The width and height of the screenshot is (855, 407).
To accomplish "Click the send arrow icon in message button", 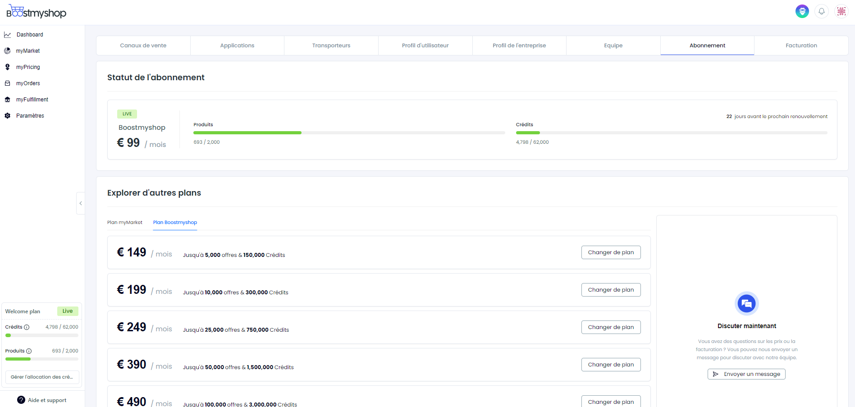I will pyautogui.click(x=715, y=374).
